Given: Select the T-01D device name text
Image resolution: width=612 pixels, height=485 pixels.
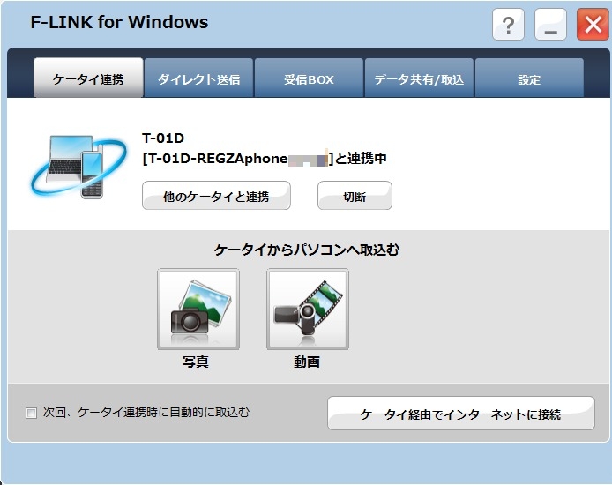Looking at the screenshot, I should point(163,138).
